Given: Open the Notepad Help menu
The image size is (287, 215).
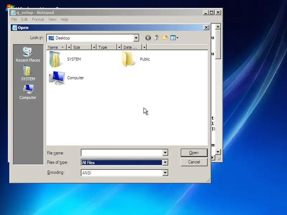Looking at the screenshot, I should point(65,19).
